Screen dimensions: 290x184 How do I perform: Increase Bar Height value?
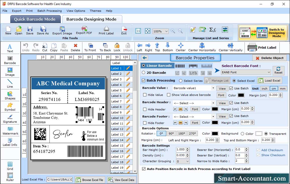click(188, 149)
